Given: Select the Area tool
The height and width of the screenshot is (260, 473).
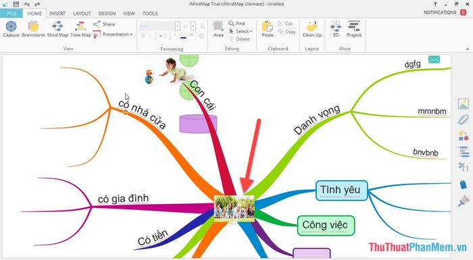Looking at the screenshot, I should (x=218, y=29).
